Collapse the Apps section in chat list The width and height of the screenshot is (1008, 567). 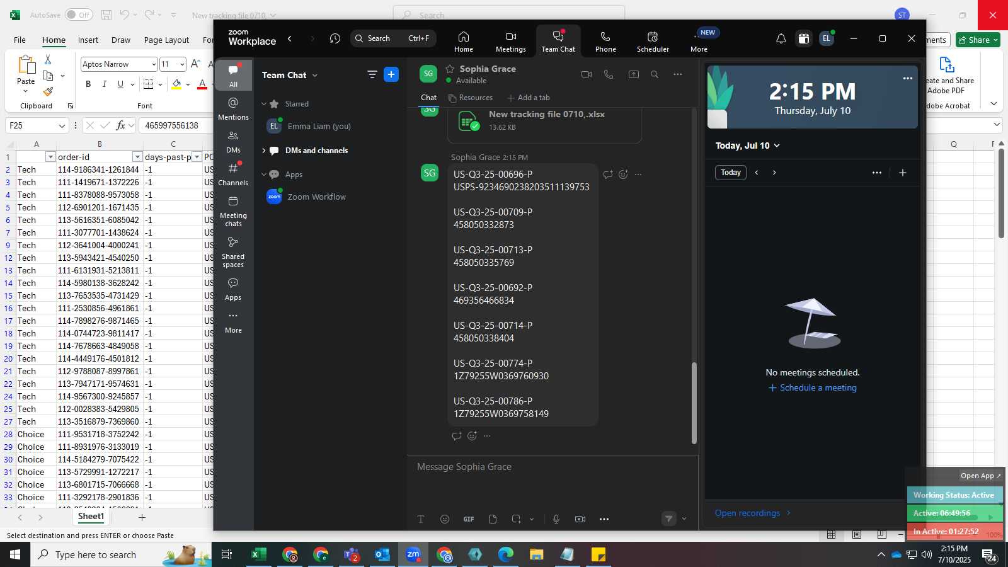tap(264, 175)
